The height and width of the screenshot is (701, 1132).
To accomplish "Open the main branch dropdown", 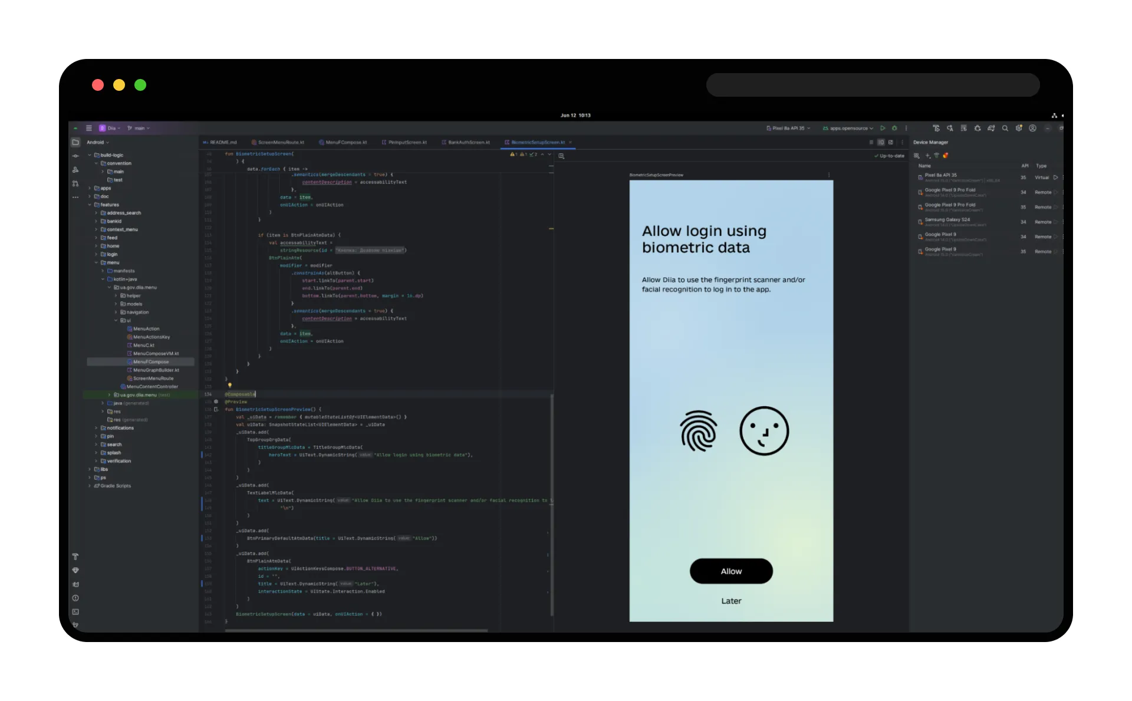I will coord(139,128).
